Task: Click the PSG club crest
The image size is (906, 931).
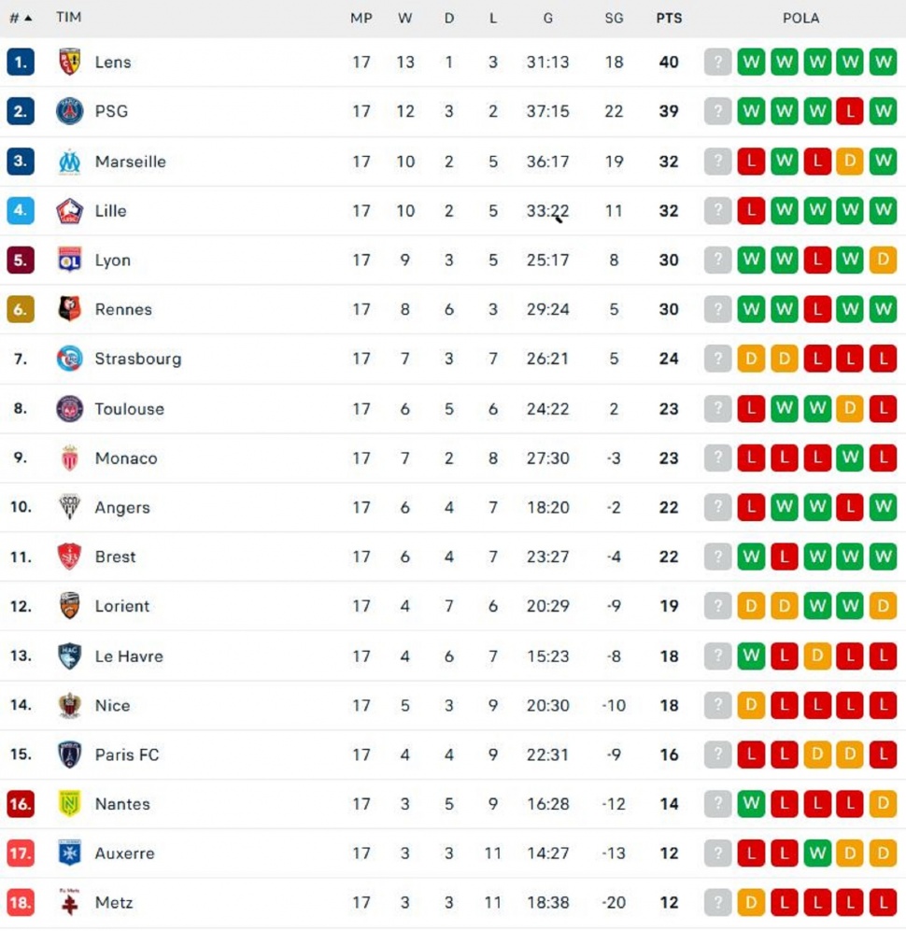Action: tap(67, 111)
